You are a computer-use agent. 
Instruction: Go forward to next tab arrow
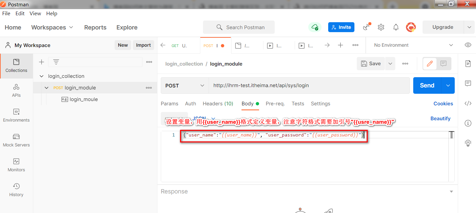[327, 45]
